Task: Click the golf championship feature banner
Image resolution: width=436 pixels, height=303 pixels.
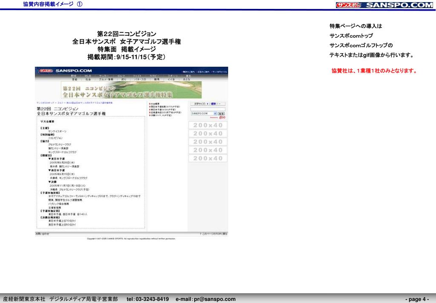Action: pos(131,90)
